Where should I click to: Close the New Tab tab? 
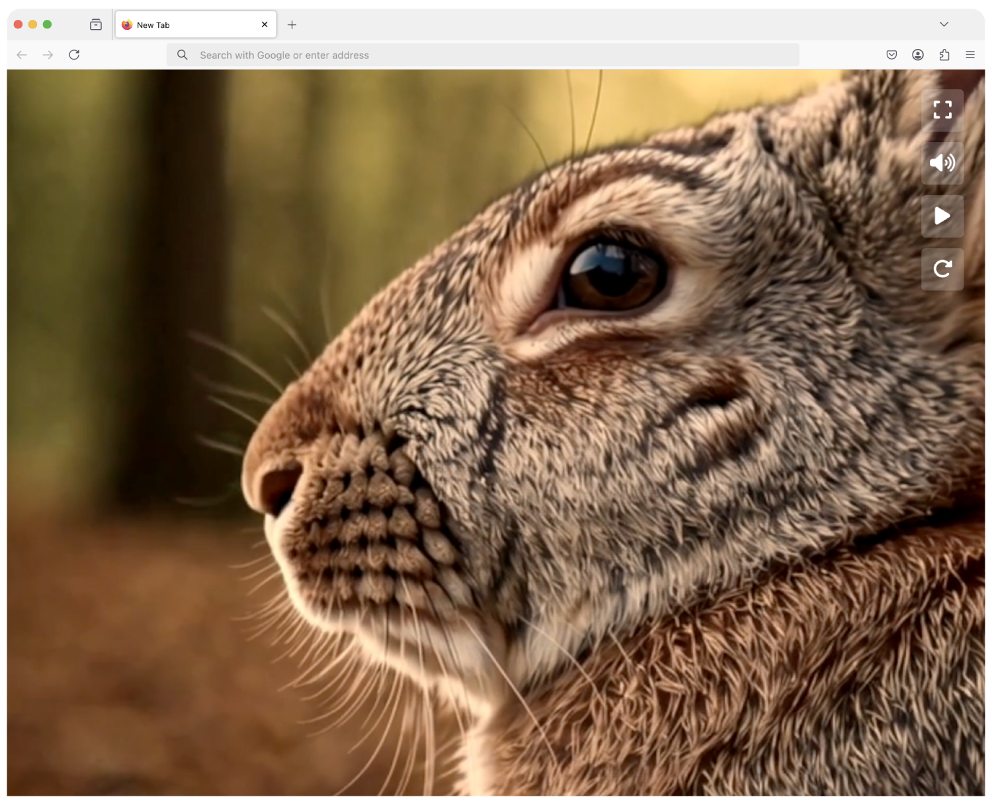265,24
